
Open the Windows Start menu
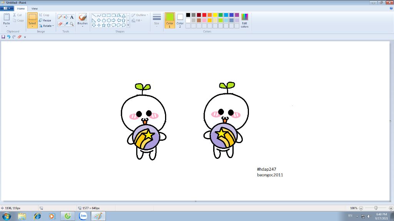pos(7,216)
